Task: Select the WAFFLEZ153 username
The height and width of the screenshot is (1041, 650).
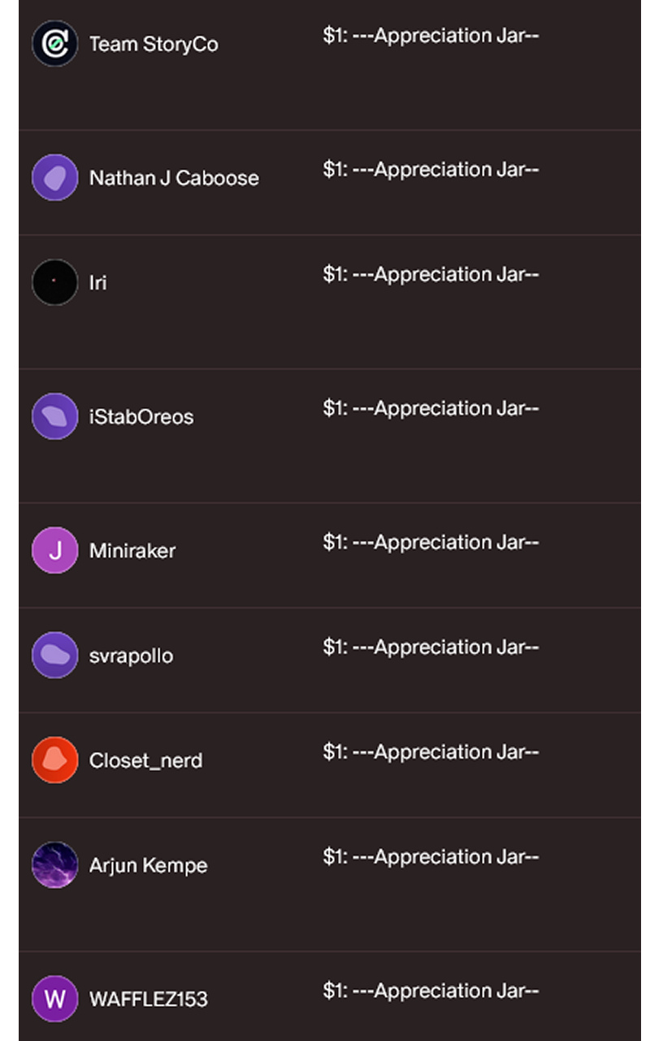Action: [148, 999]
